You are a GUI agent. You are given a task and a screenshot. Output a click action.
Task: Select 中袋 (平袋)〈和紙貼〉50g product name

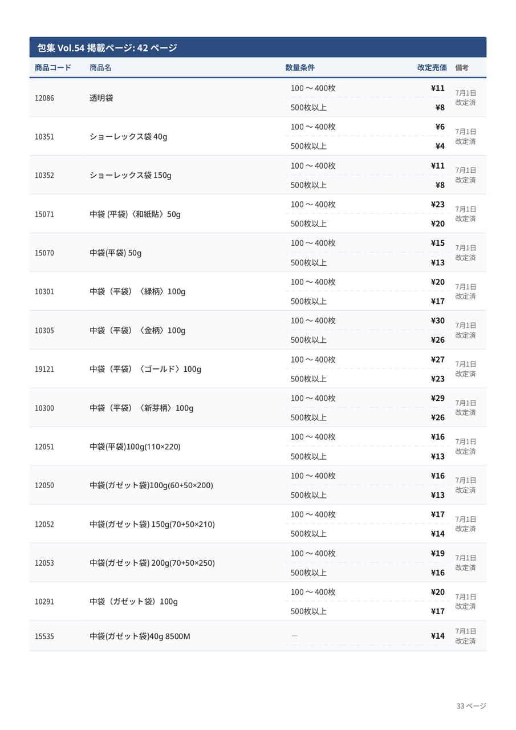135,214
